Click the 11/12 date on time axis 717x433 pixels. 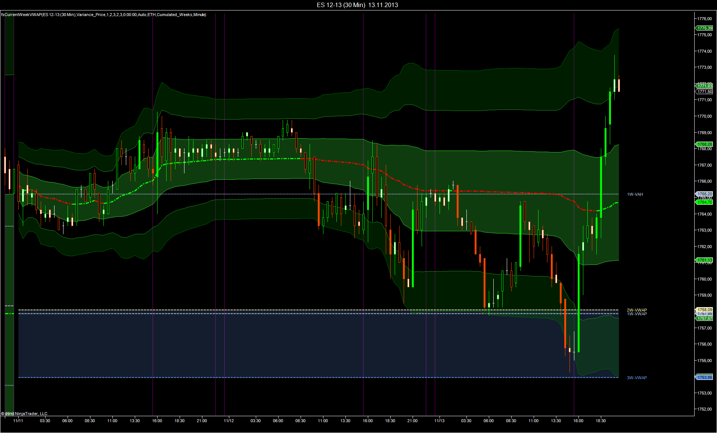pyautogui.click(x=229, y=421)
